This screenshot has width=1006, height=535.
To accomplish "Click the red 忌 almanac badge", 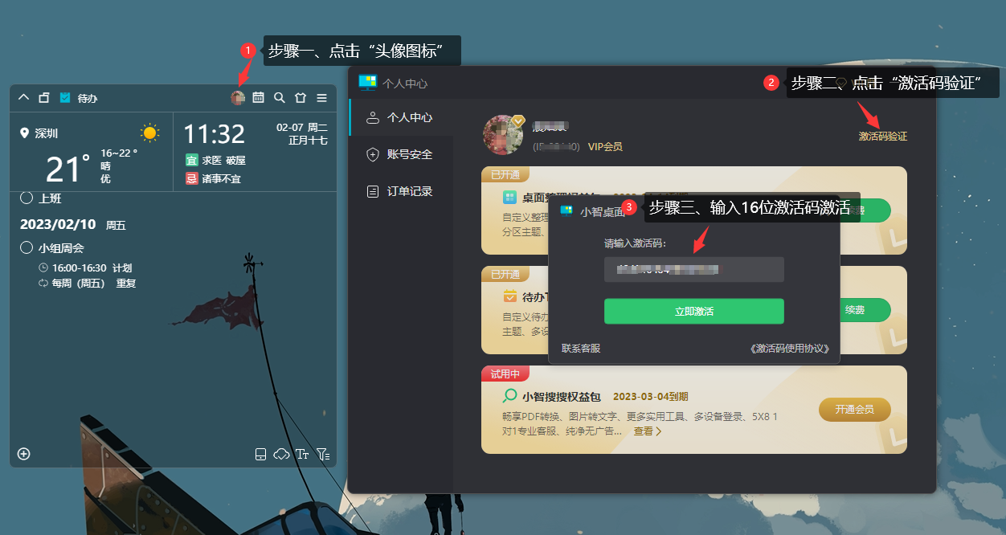I will pos(191,178).
